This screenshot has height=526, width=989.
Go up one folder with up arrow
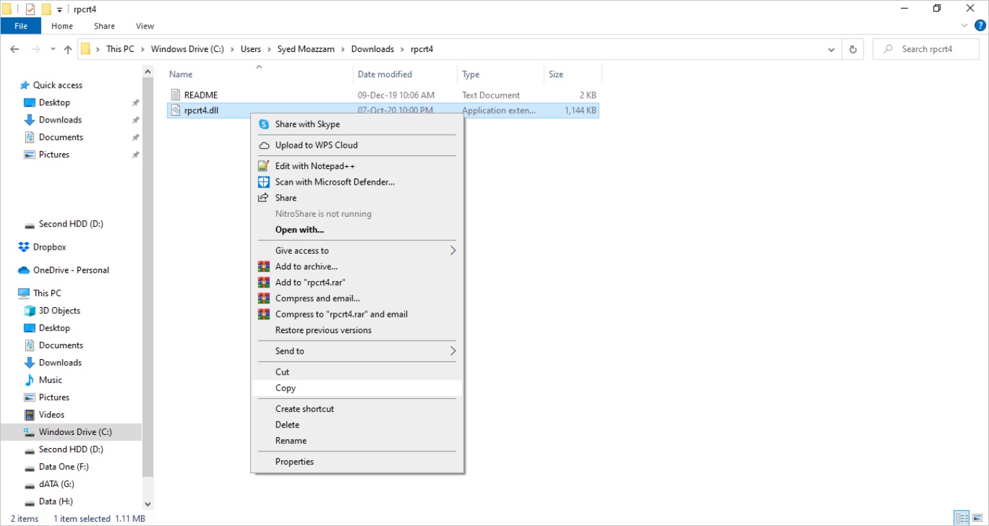68,49
